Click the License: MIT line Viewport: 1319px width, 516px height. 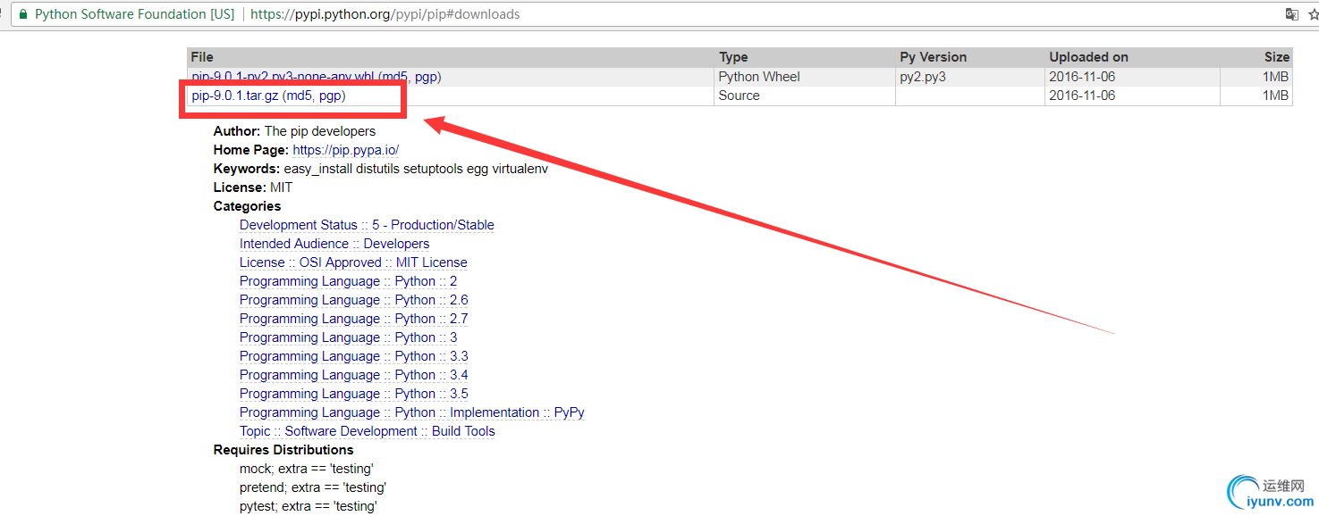(x=252, y=187)
